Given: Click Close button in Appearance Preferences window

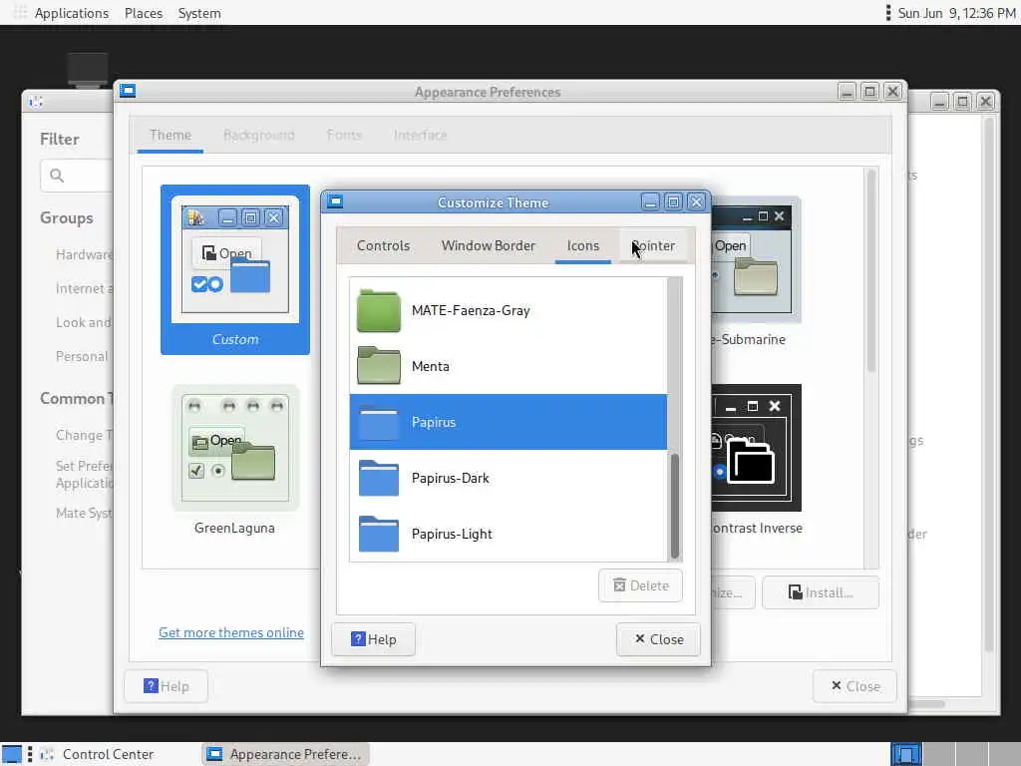Looking at the screenshot, I should [x=854, y=686].
